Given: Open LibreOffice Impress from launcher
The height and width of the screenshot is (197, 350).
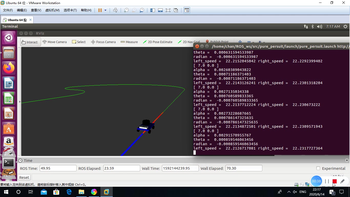Looking at the screenshot, I should coord(9,113).
